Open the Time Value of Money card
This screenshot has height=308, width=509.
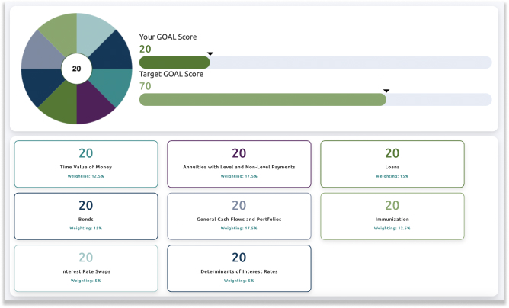(x=86, y=164)
